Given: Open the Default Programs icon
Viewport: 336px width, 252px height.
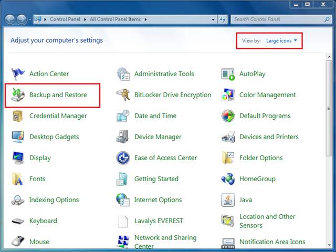Looking at the screenshot, I should [x=228, y=116].
